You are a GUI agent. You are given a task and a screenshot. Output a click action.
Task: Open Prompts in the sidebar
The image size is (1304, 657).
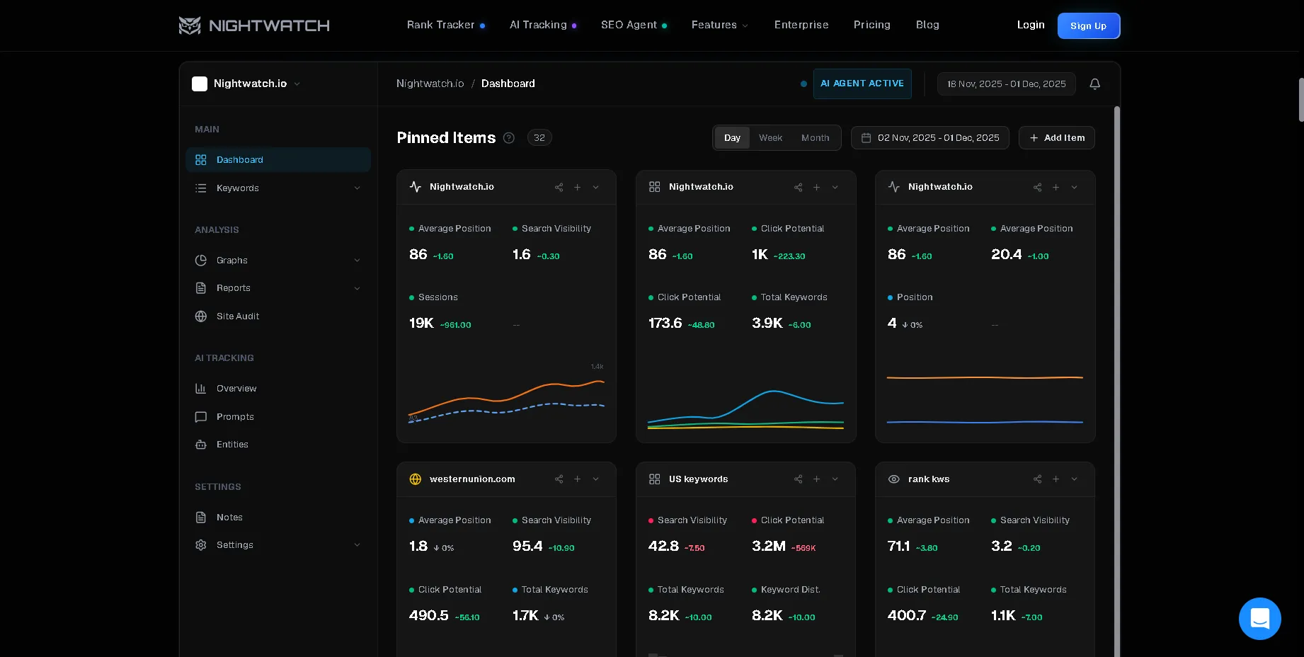[x=278, y=417]
